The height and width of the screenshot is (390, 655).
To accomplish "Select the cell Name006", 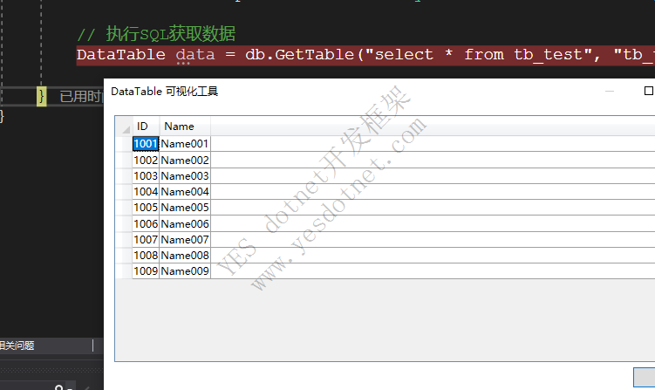I will click(185, 223).
